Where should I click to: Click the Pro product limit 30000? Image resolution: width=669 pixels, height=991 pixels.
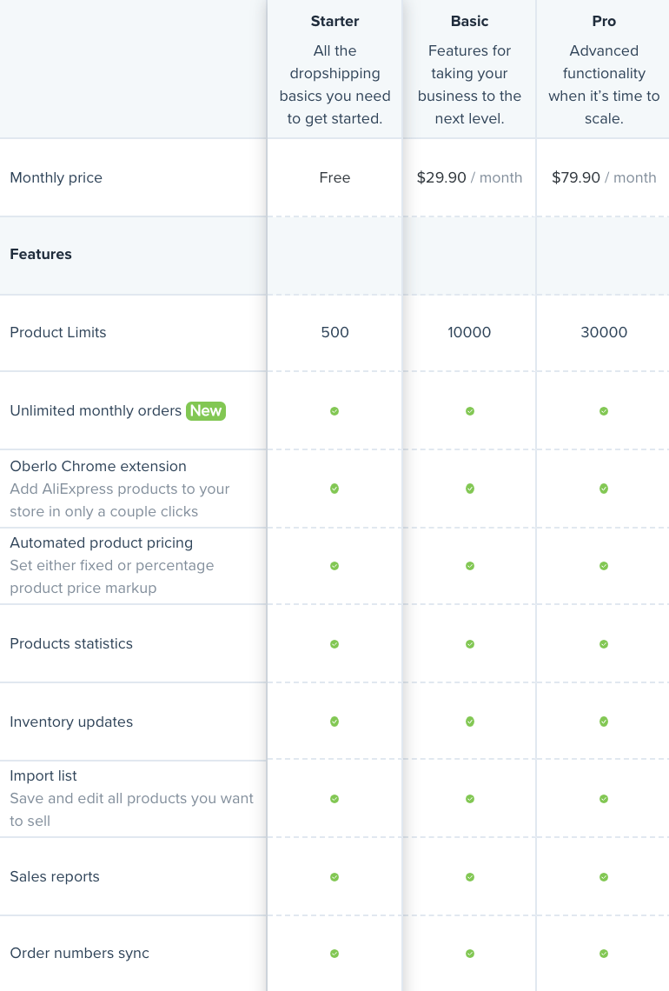point(604,332)
